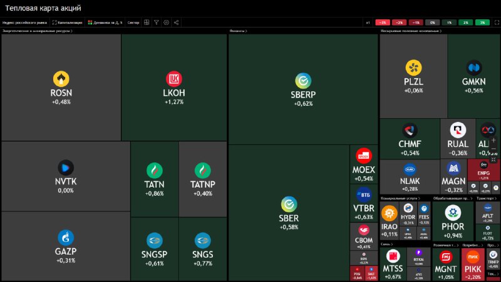The image size is (501, 282).
Task: Open the red PIKK tile
Action: (473, 264)
